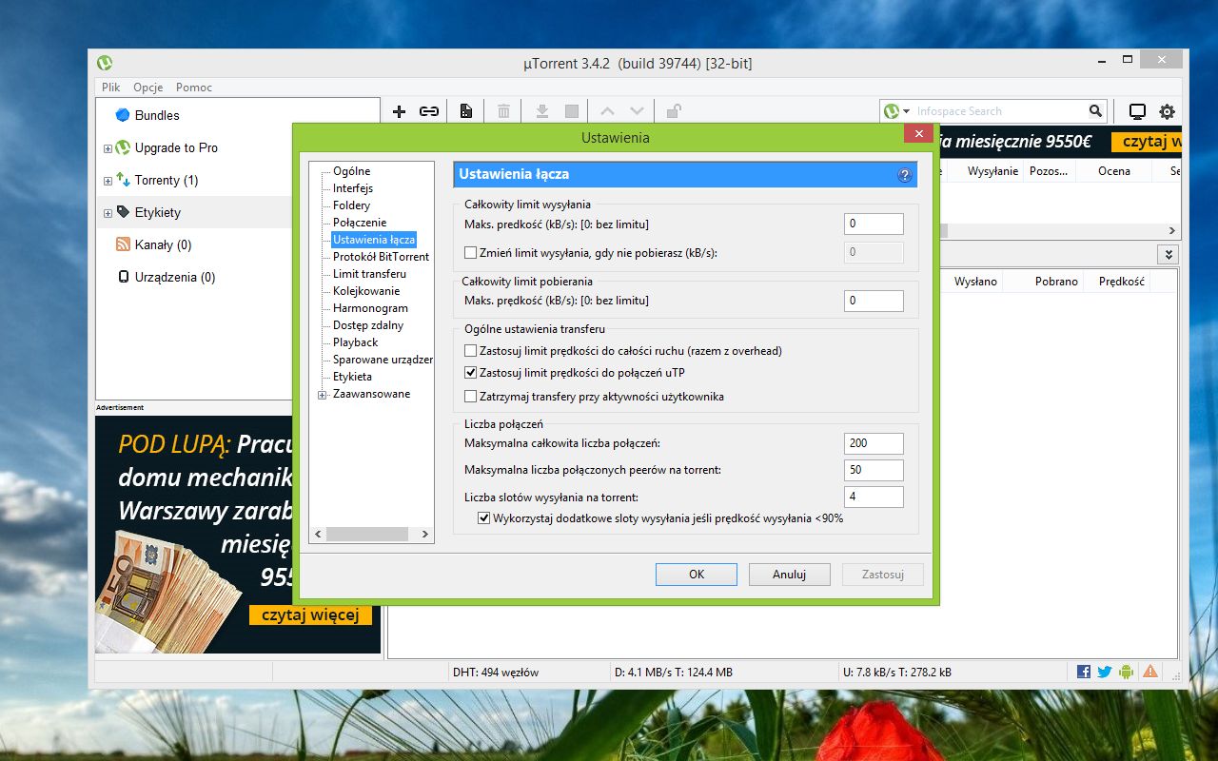Click the Android icon in status bar
1218x761 pixels.
click(x=1127, y=672)
